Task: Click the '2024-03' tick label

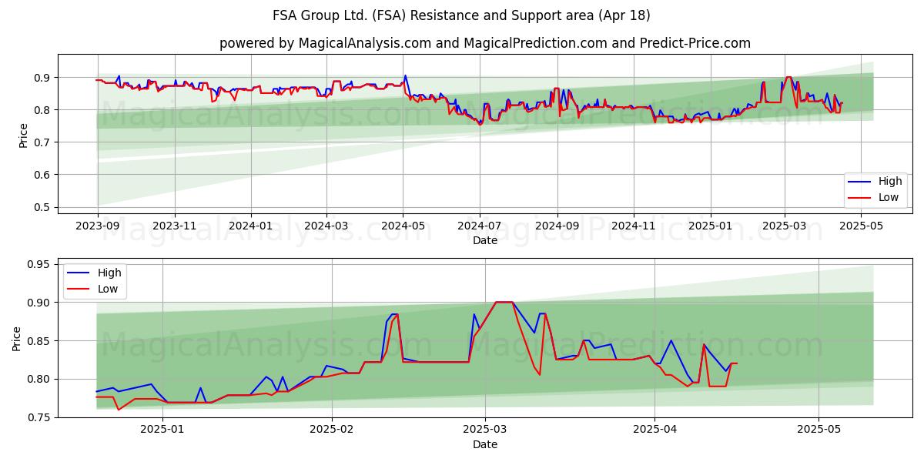Action: click(x=326, y=226)
